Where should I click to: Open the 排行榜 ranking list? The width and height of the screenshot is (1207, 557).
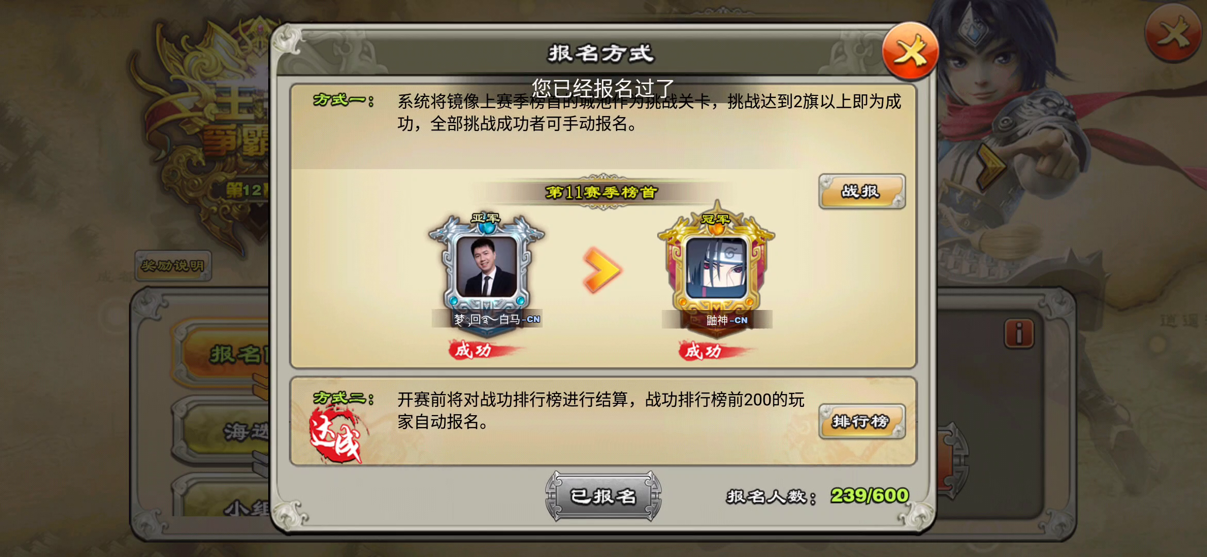click(862, 421)
